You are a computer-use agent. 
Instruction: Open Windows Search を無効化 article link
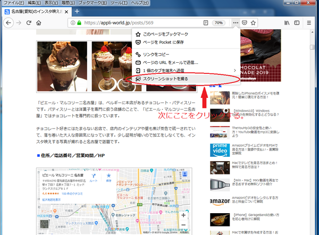point(256,113)
